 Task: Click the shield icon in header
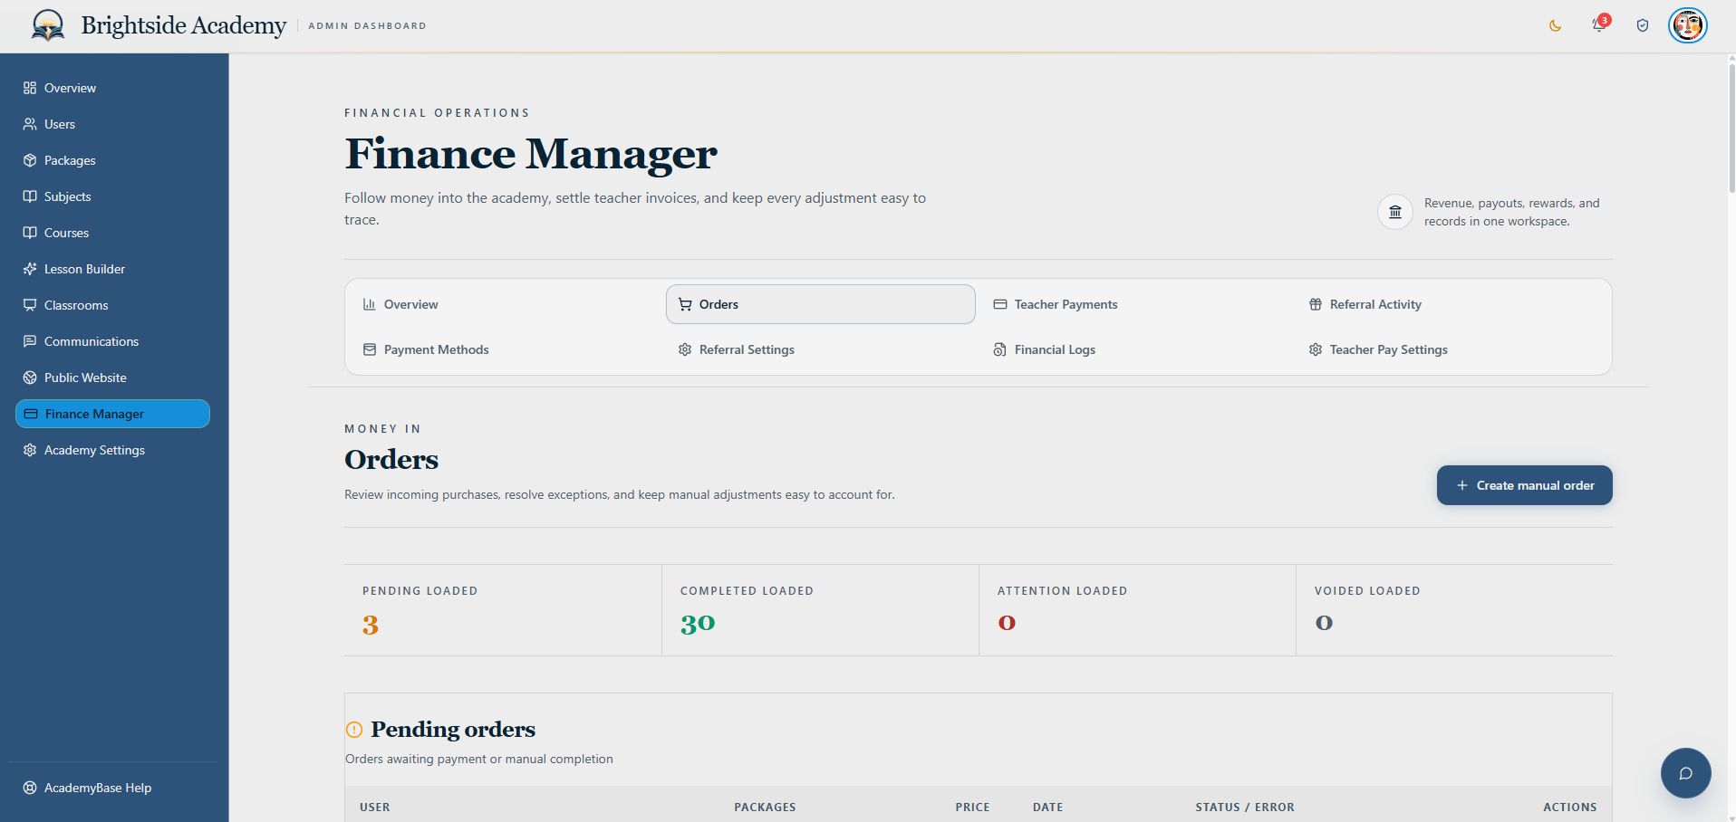coord(1643,25)
